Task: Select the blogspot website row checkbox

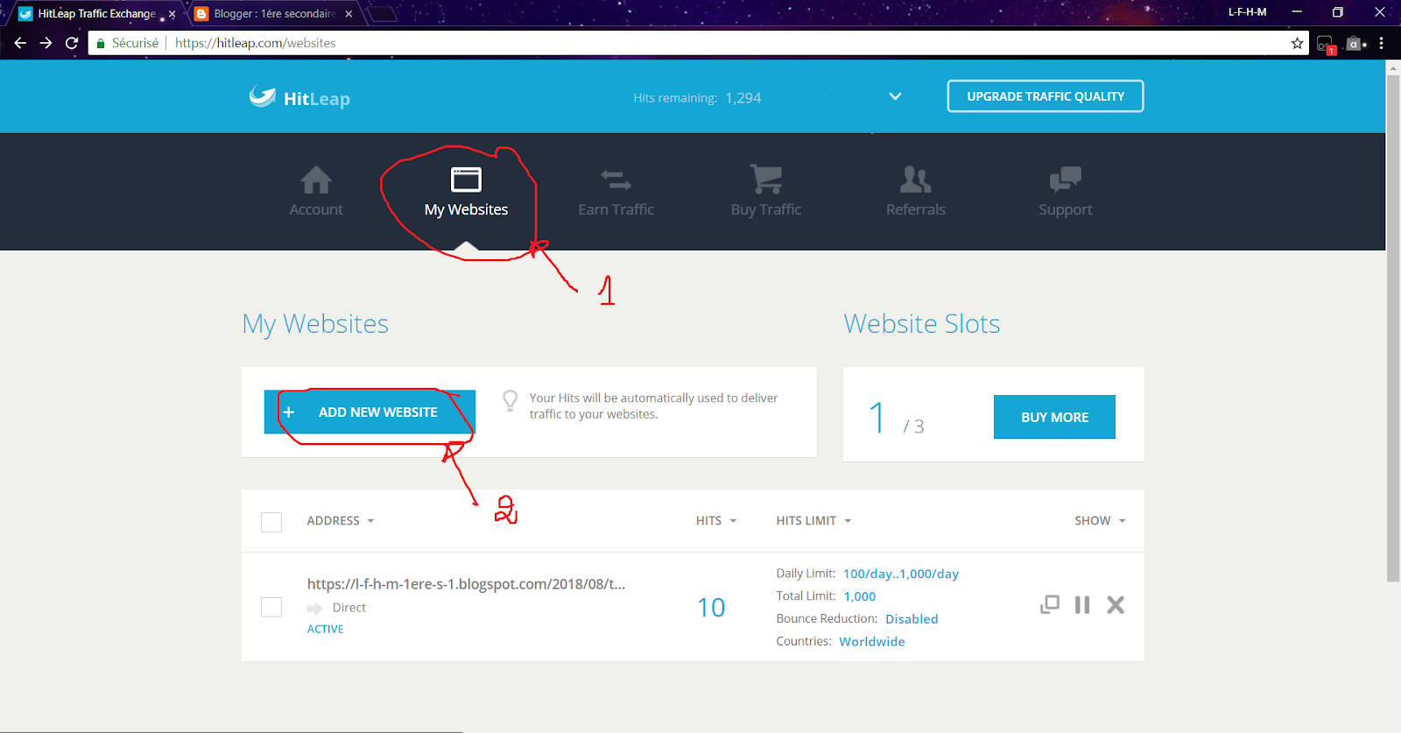Action: pos(271,607)
